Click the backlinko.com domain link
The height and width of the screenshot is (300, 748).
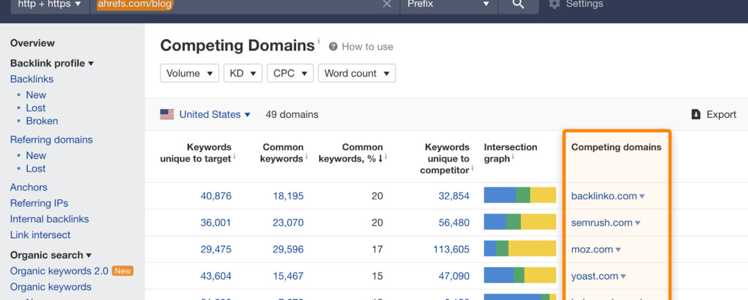click(x=604, y=196)
